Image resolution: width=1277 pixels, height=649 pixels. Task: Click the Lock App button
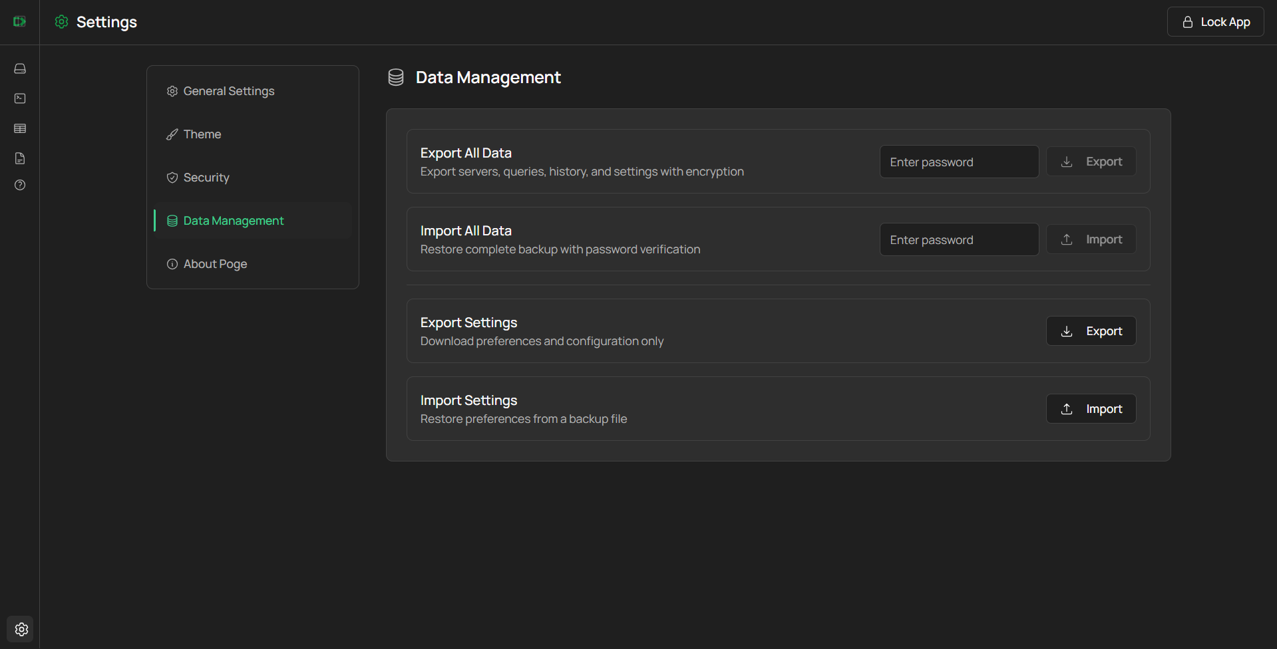(1215, 21)
